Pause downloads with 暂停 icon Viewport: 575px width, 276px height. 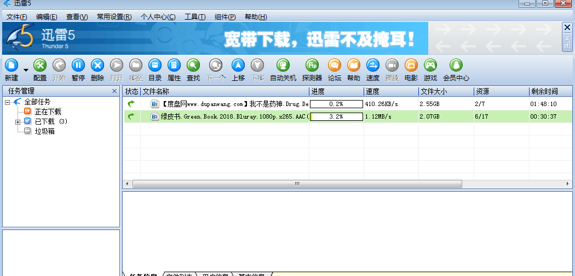tap(78, 66)
